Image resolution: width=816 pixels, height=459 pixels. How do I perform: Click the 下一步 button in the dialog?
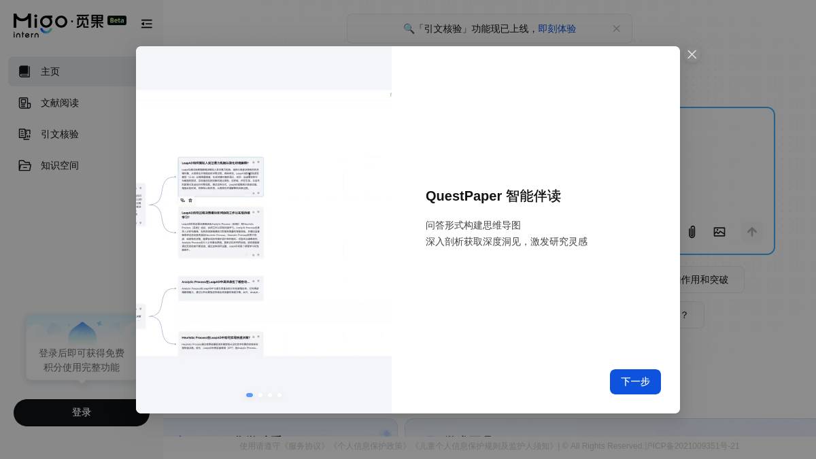point(635,381)
